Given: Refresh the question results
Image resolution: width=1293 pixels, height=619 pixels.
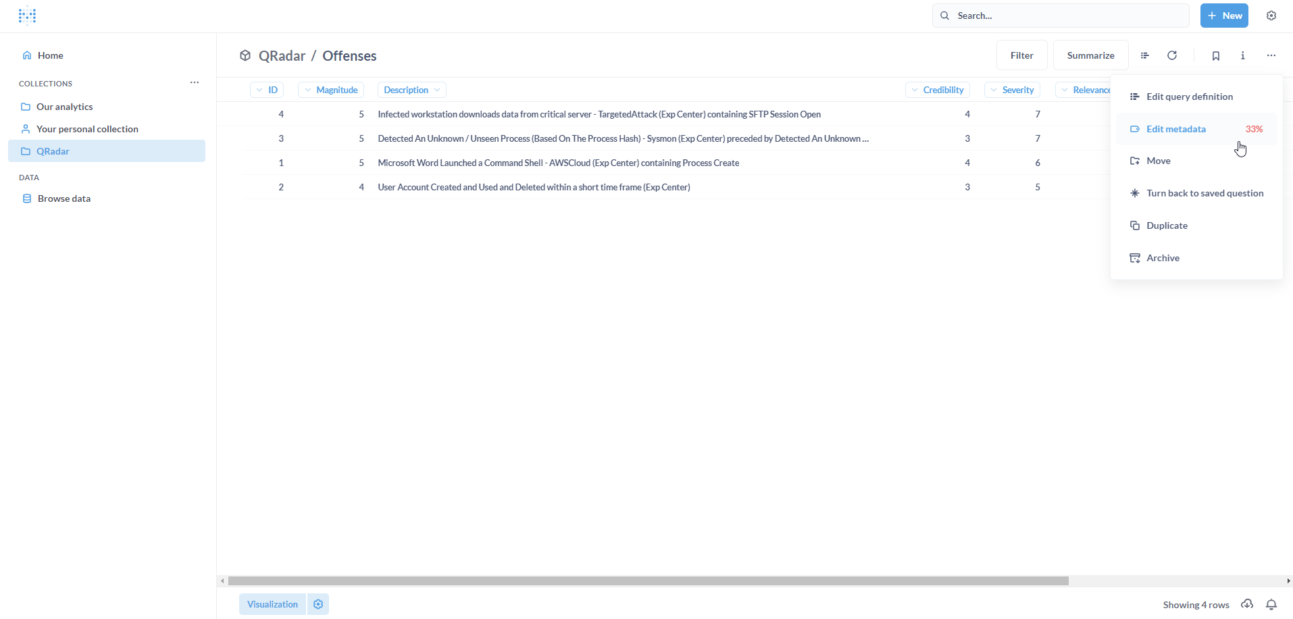Looking at the screenshot, I should click(x=1172, y=55).
